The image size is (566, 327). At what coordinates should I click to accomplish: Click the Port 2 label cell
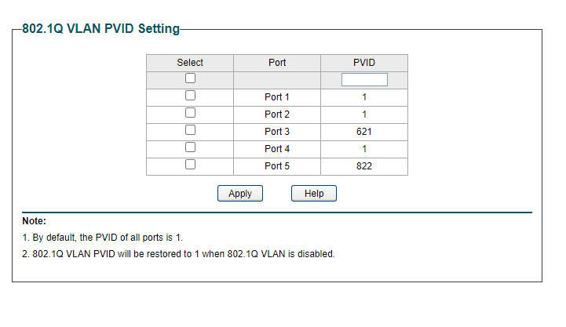[277, 114]
